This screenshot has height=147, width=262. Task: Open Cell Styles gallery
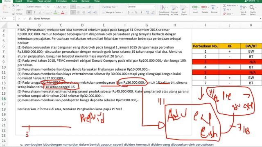tap(184, 10)
